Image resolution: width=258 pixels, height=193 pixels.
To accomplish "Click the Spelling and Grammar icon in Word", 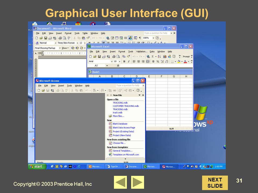I will (69, 38).
